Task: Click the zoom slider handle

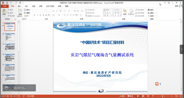Action: 163,96
